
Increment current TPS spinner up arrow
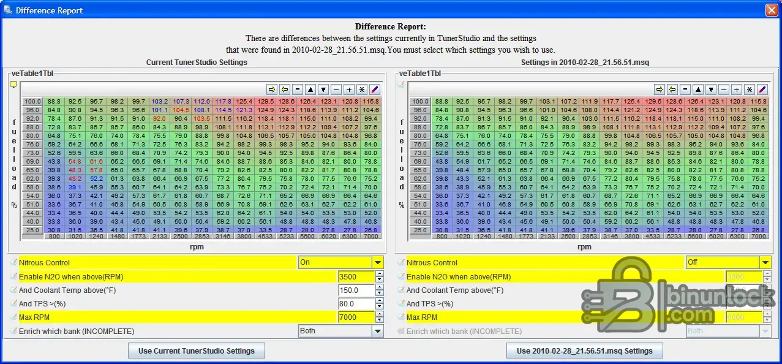(x=380, y=301)
